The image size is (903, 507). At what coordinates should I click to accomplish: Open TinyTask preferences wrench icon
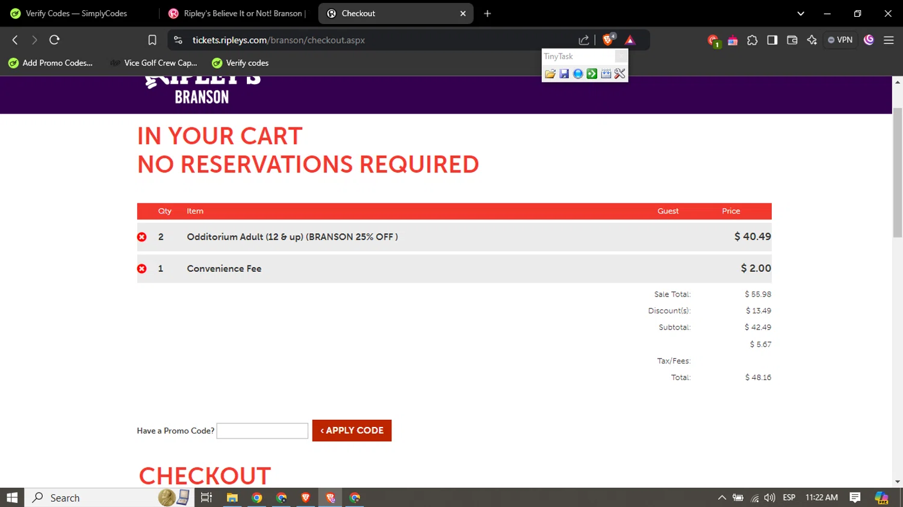[619, 74]
